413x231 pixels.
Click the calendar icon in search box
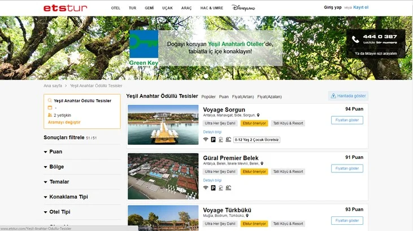[x=50, y=108]
